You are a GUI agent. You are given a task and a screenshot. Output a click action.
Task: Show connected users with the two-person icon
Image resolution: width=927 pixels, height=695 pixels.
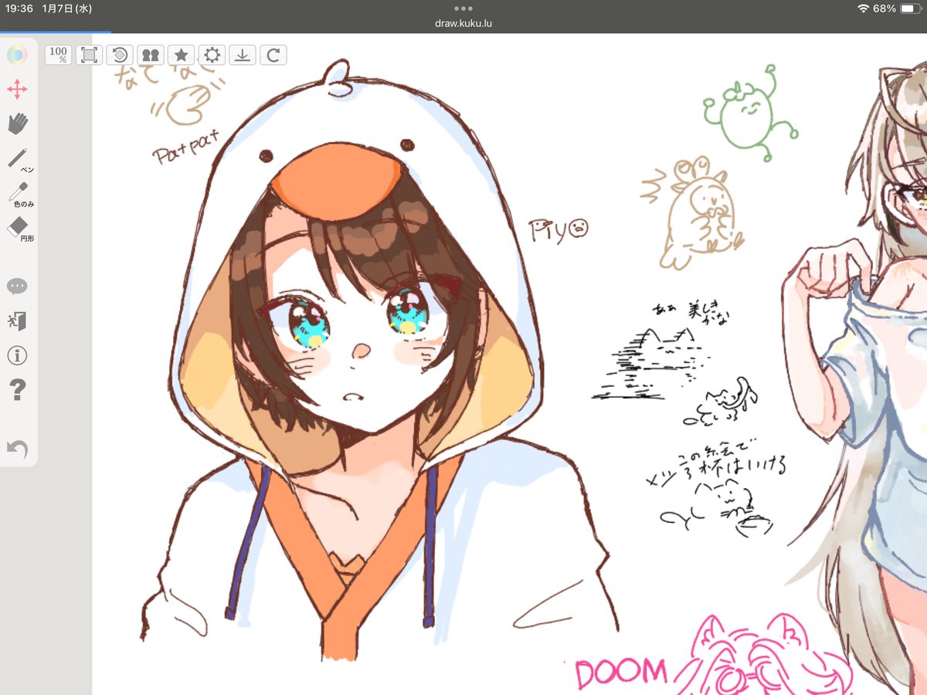[x=150, y=54]
